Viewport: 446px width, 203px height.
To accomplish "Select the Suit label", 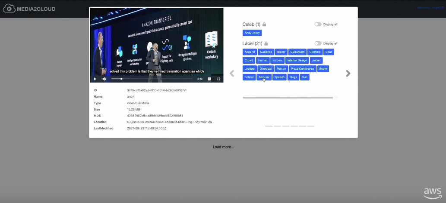I will [x=305, y=77].
